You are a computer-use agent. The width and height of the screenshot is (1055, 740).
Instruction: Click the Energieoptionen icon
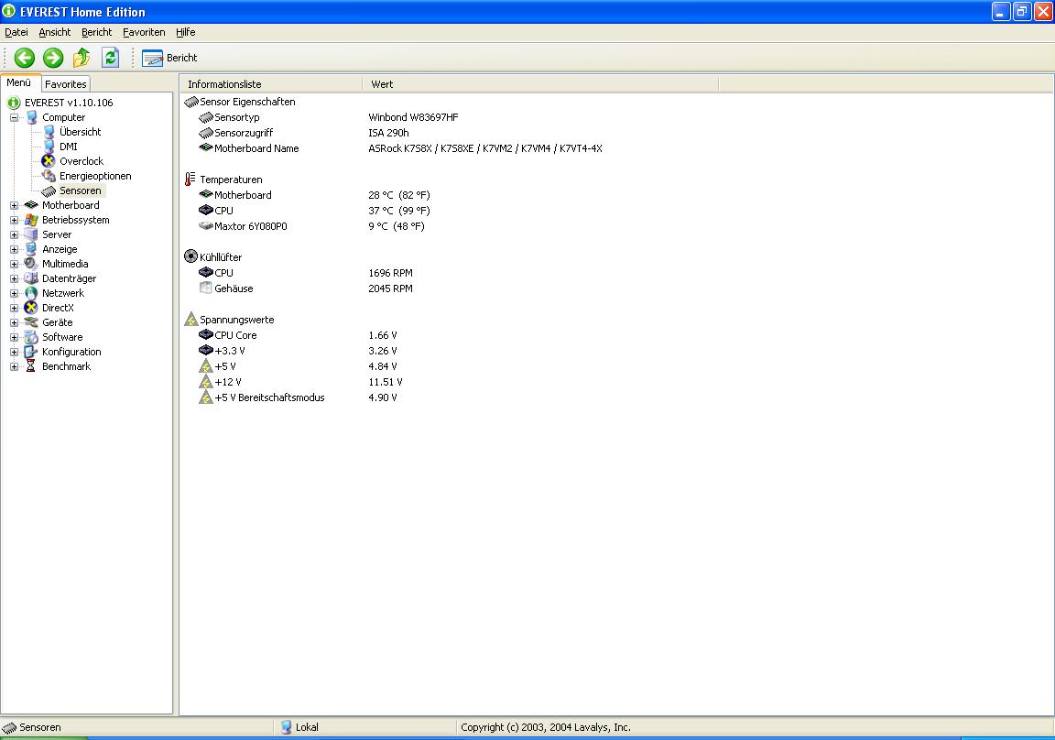click(49, 176)
